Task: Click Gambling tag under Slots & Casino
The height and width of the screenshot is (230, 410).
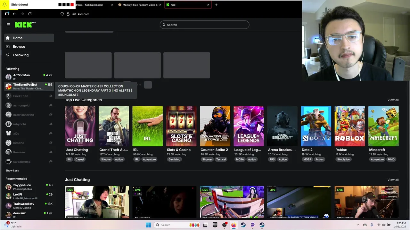Action: pyautogui.click(x=174, y=159)
